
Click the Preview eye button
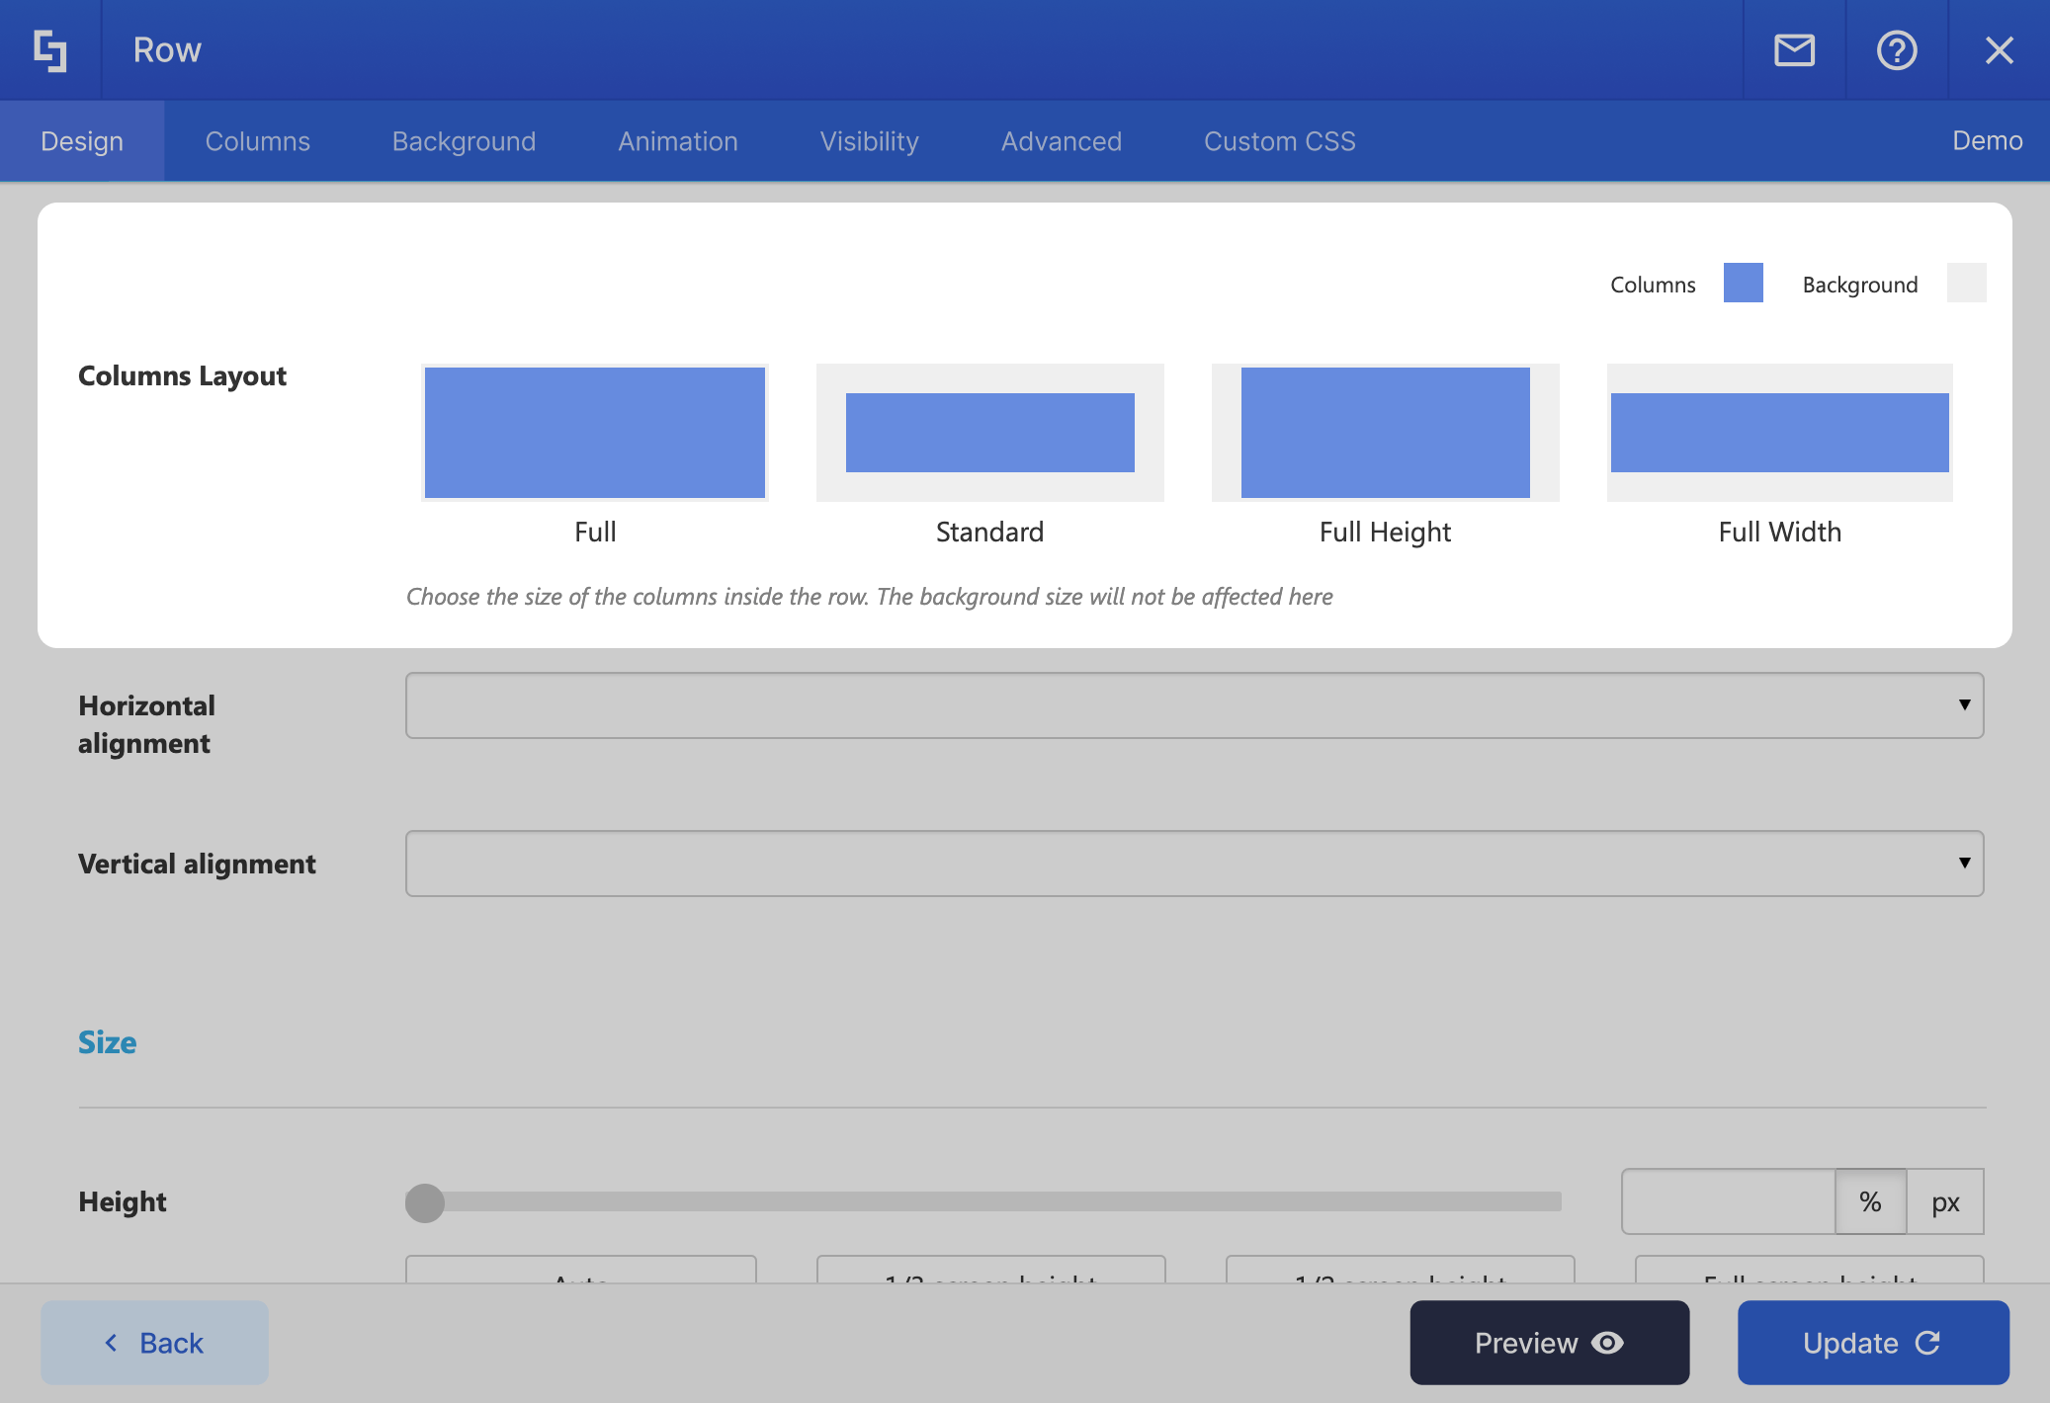(x=1549, y=1343)
